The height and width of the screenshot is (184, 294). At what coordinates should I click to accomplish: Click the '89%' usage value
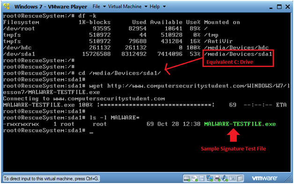point(195,28)
